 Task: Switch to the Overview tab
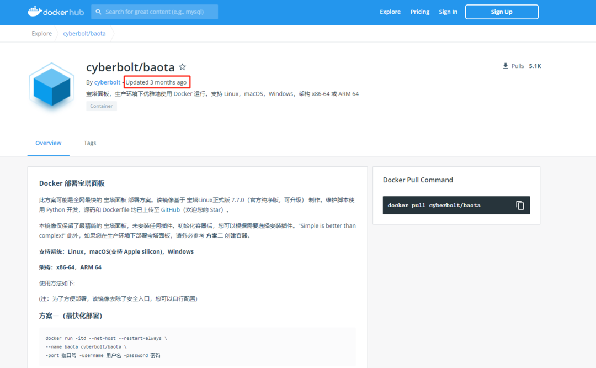(x=48, y=143)
